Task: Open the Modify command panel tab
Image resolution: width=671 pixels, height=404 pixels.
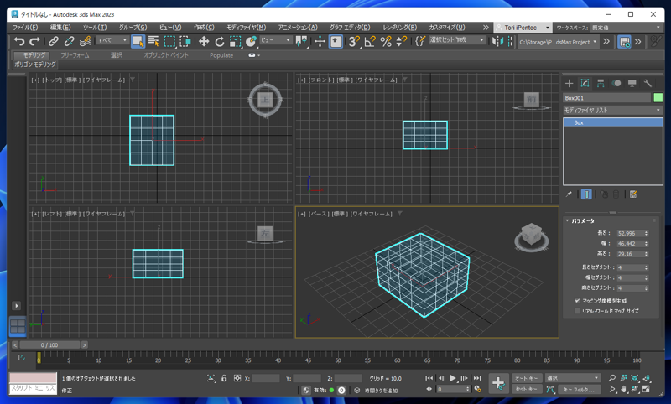Action: coord(585,83)
